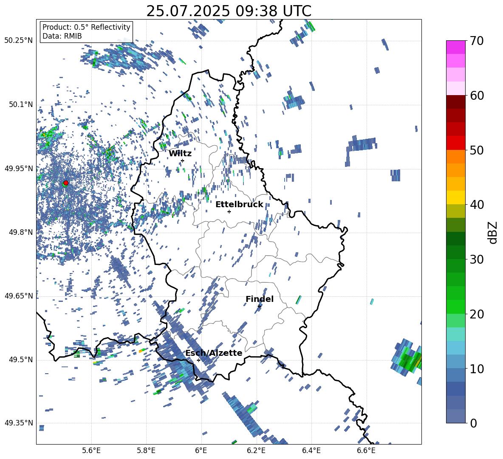
Task: Click the colorbar tick label 70
Action: click(x=477, y=41)
